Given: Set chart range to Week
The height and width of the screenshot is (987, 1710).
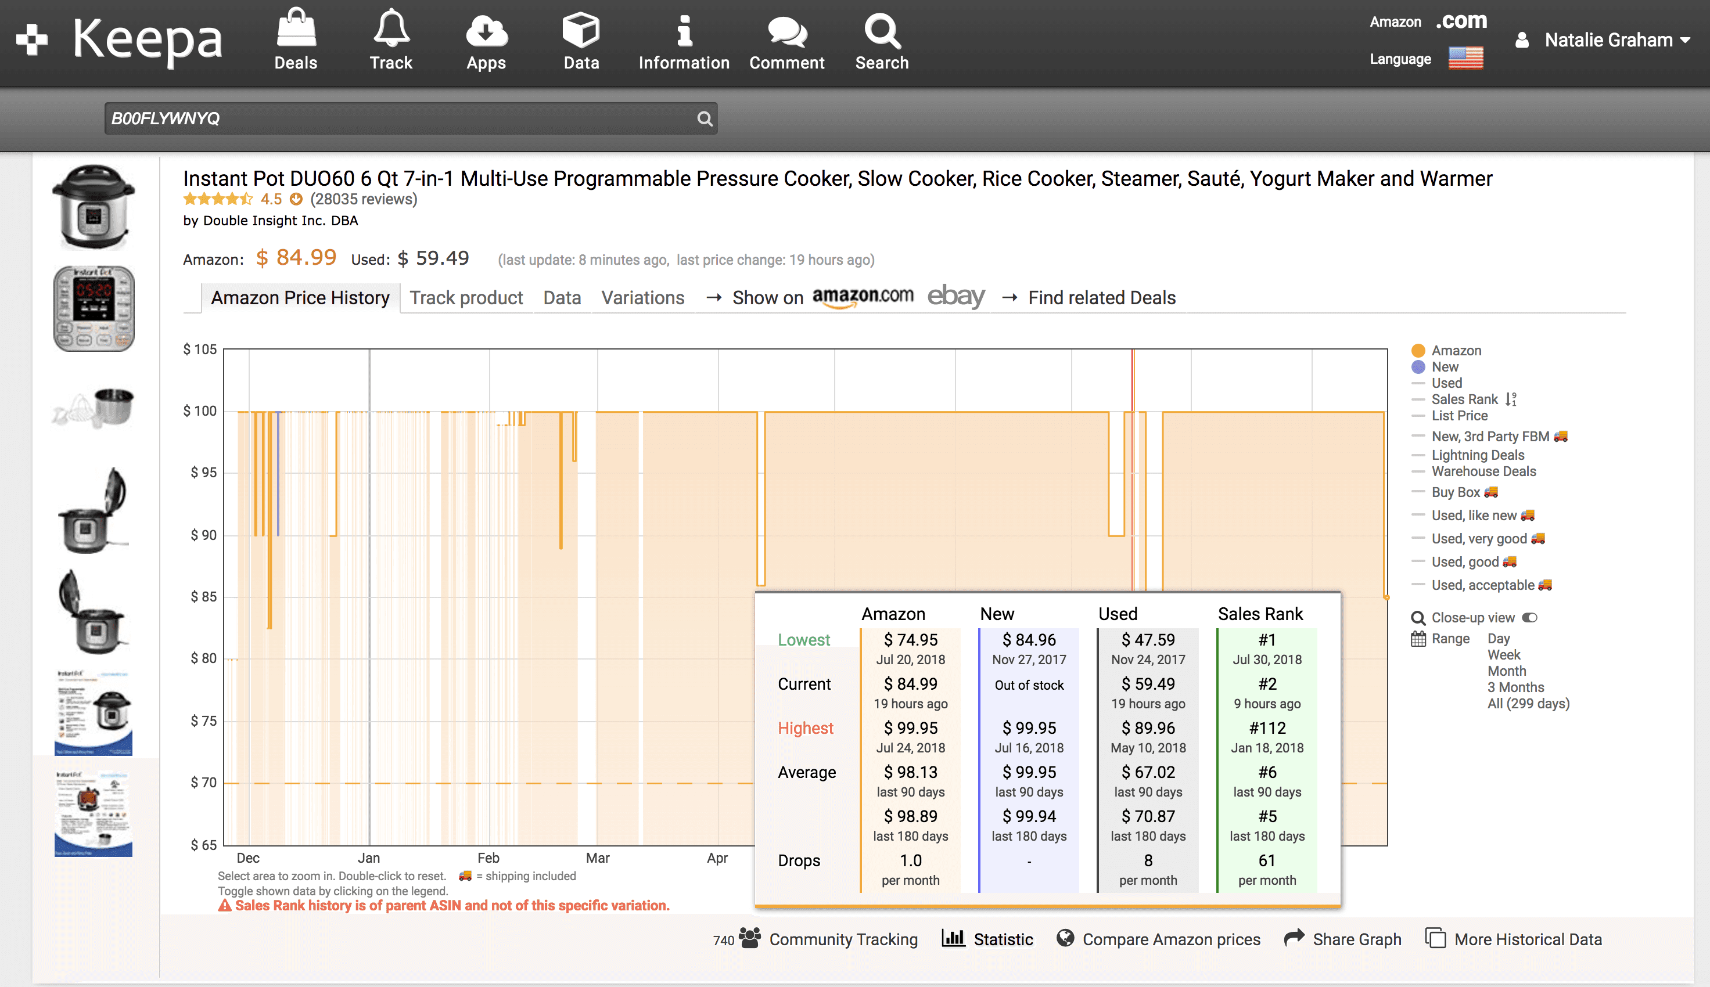Looking at the screenshot, I should pyautogui.click(x=1504, y=655).
